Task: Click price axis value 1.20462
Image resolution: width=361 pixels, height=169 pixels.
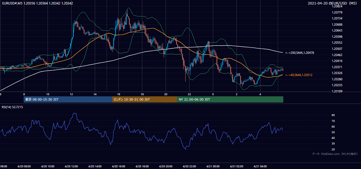Action: (x=337, y=55)
